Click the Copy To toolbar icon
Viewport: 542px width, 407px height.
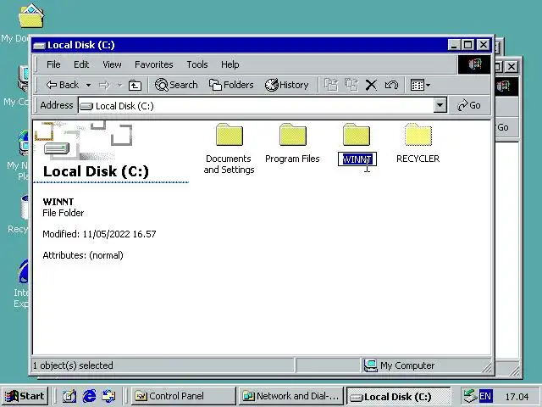[x=351, y=85]
